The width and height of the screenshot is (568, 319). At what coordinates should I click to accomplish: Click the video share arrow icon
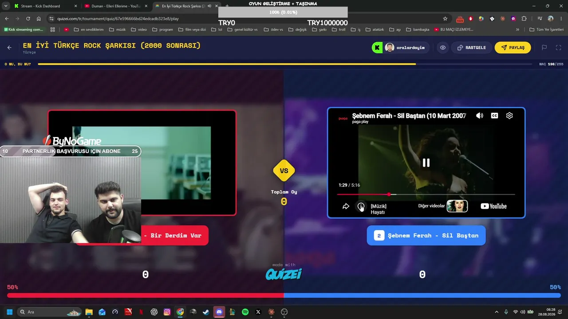(x=346, y=206)
